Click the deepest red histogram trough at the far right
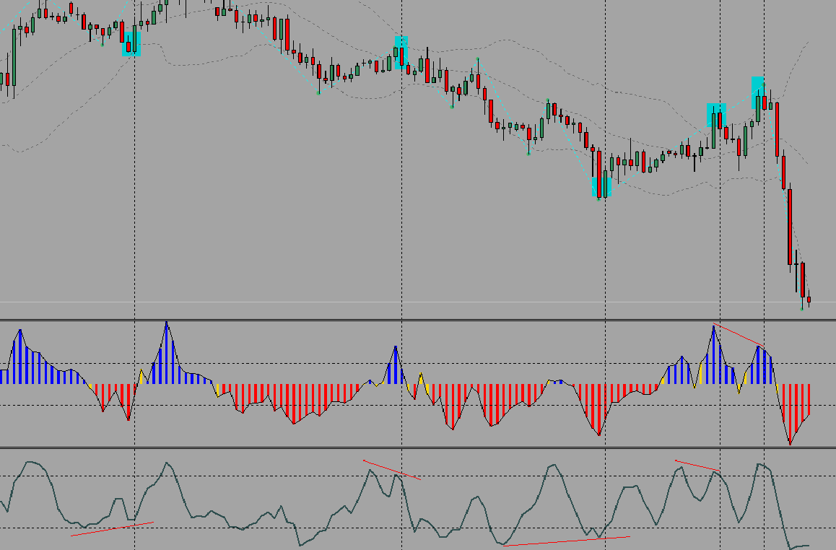 coord(790,414)
